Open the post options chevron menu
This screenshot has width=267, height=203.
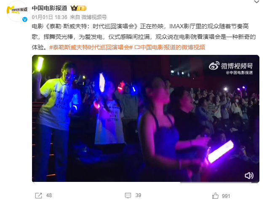pos(256,2)
